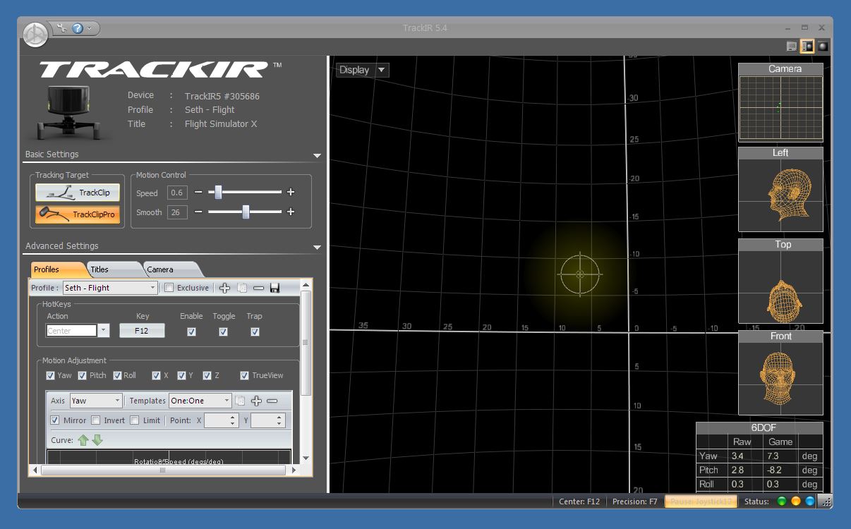Select the TrackClip tracking target
Viewport: 851px width, 529px height.
78,193
